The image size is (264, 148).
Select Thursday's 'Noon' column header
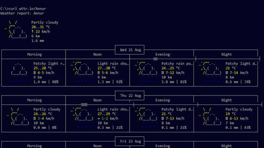[x=97, y=100]
